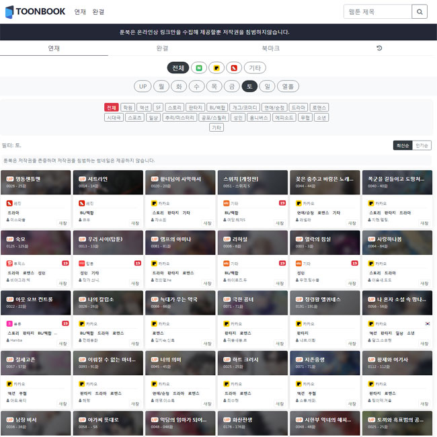
Task: Click pink platform icon on 아웃 오브 컨트롤 card
Action: coord(9,323)
